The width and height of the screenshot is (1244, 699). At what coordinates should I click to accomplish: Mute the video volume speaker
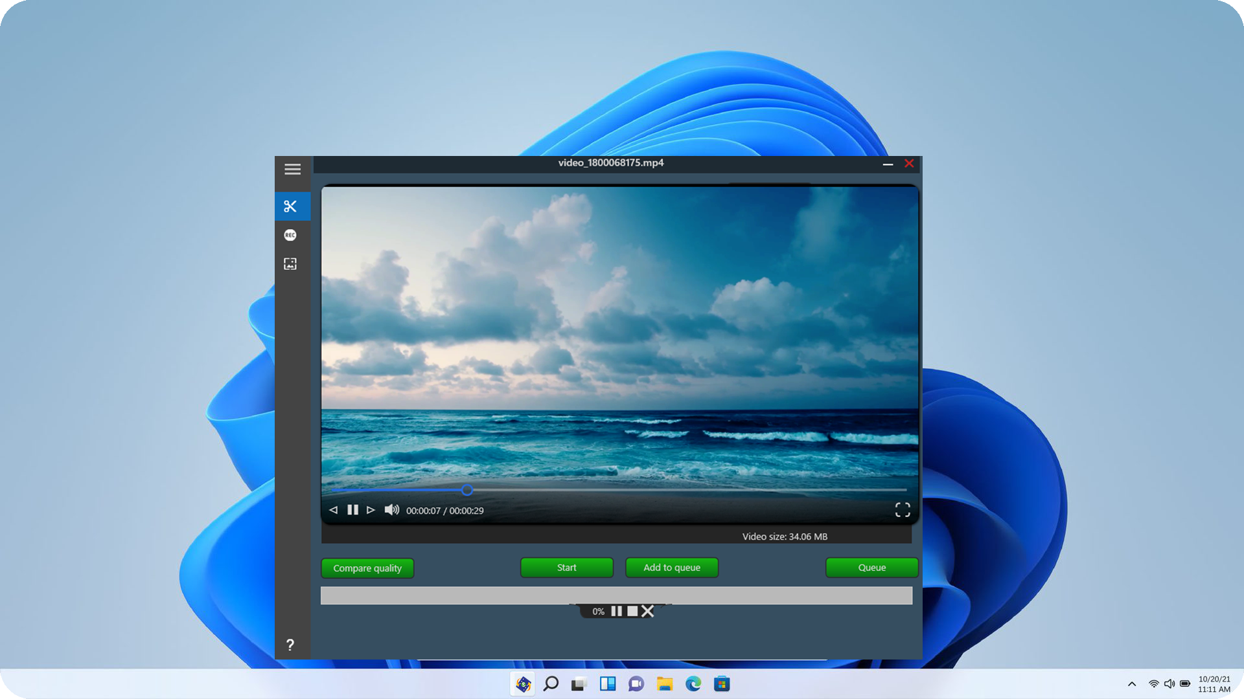tap(391, 510)
